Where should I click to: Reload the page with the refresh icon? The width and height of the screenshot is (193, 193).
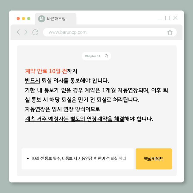pos(35,32)
